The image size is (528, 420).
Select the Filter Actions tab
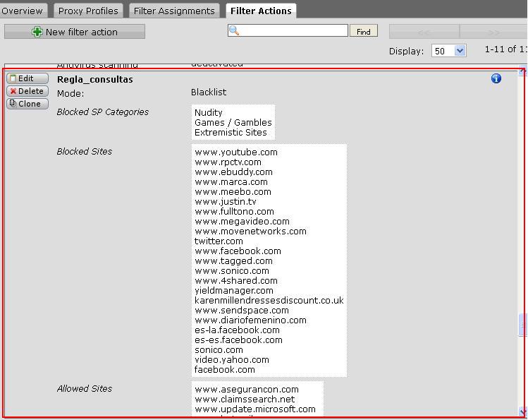click(x=261, y=11)
